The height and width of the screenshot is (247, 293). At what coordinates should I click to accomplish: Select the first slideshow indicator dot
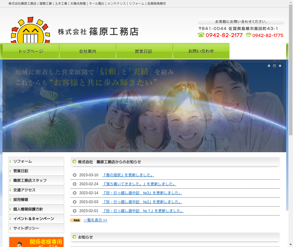tap(269, 66)
